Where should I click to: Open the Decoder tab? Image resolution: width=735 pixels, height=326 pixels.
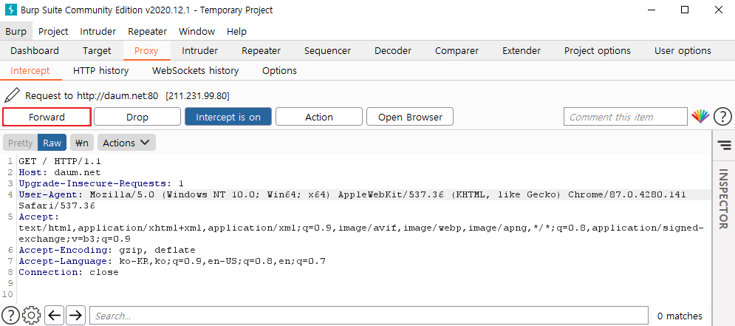coord(393,51)
